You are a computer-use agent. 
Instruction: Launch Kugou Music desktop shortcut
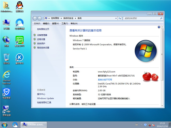[20, 59]
